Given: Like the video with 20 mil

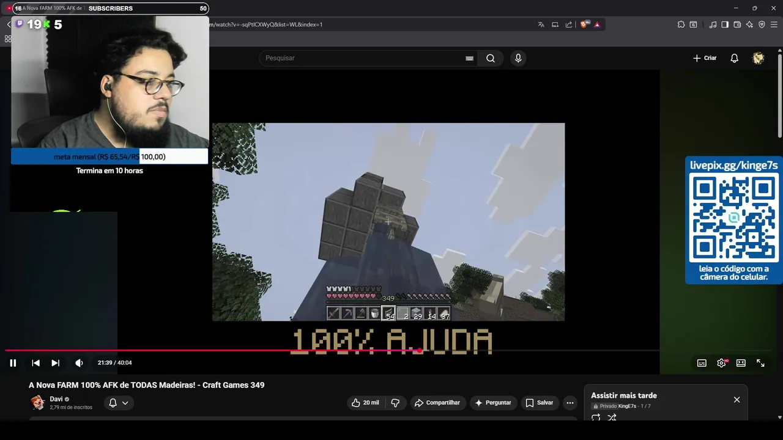Looking at the screenshot, I should [x=365, y=403].
